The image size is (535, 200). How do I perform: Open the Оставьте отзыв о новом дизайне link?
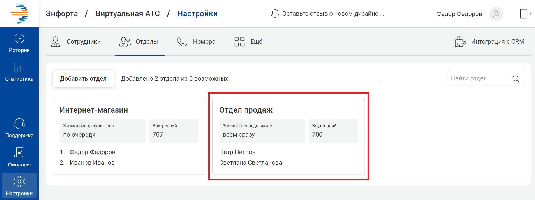coord(333,14)
